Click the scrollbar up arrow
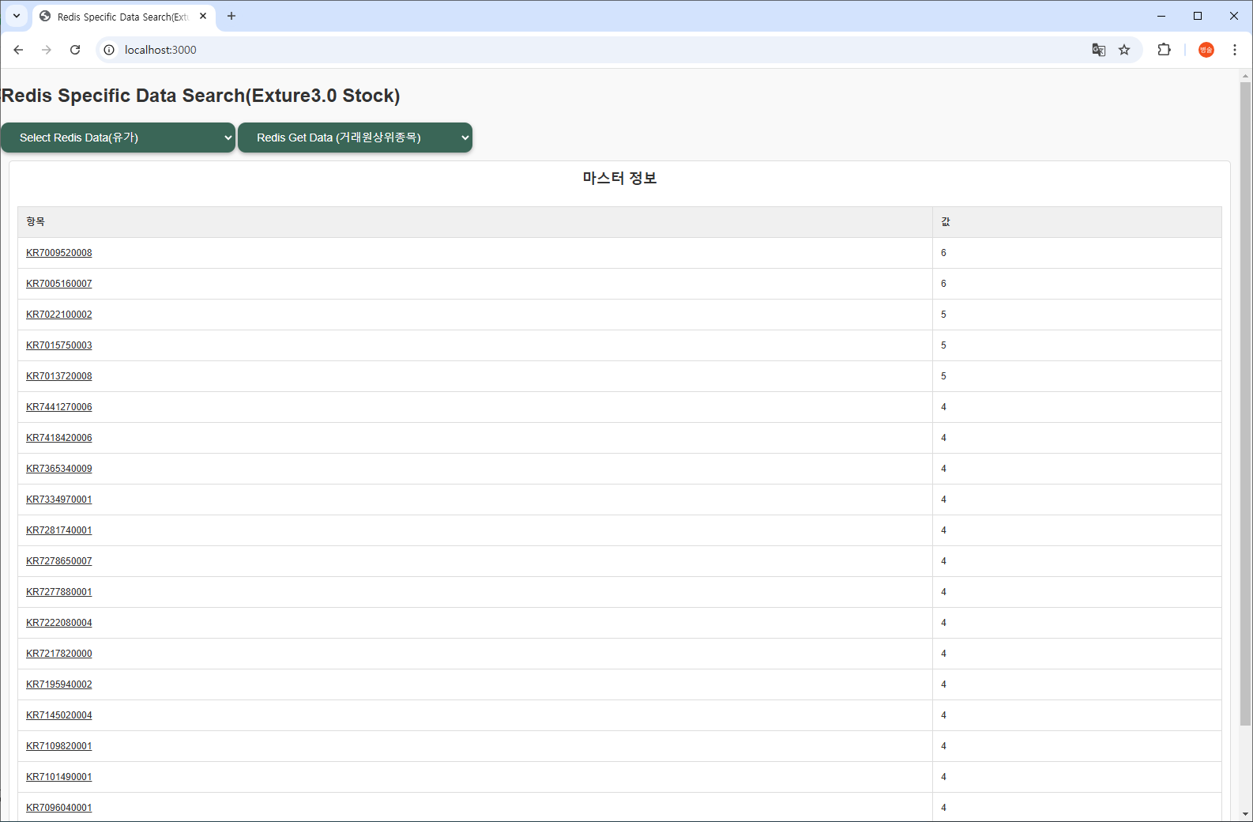Screen dimensions: 1253x822 pos(1245,77)
